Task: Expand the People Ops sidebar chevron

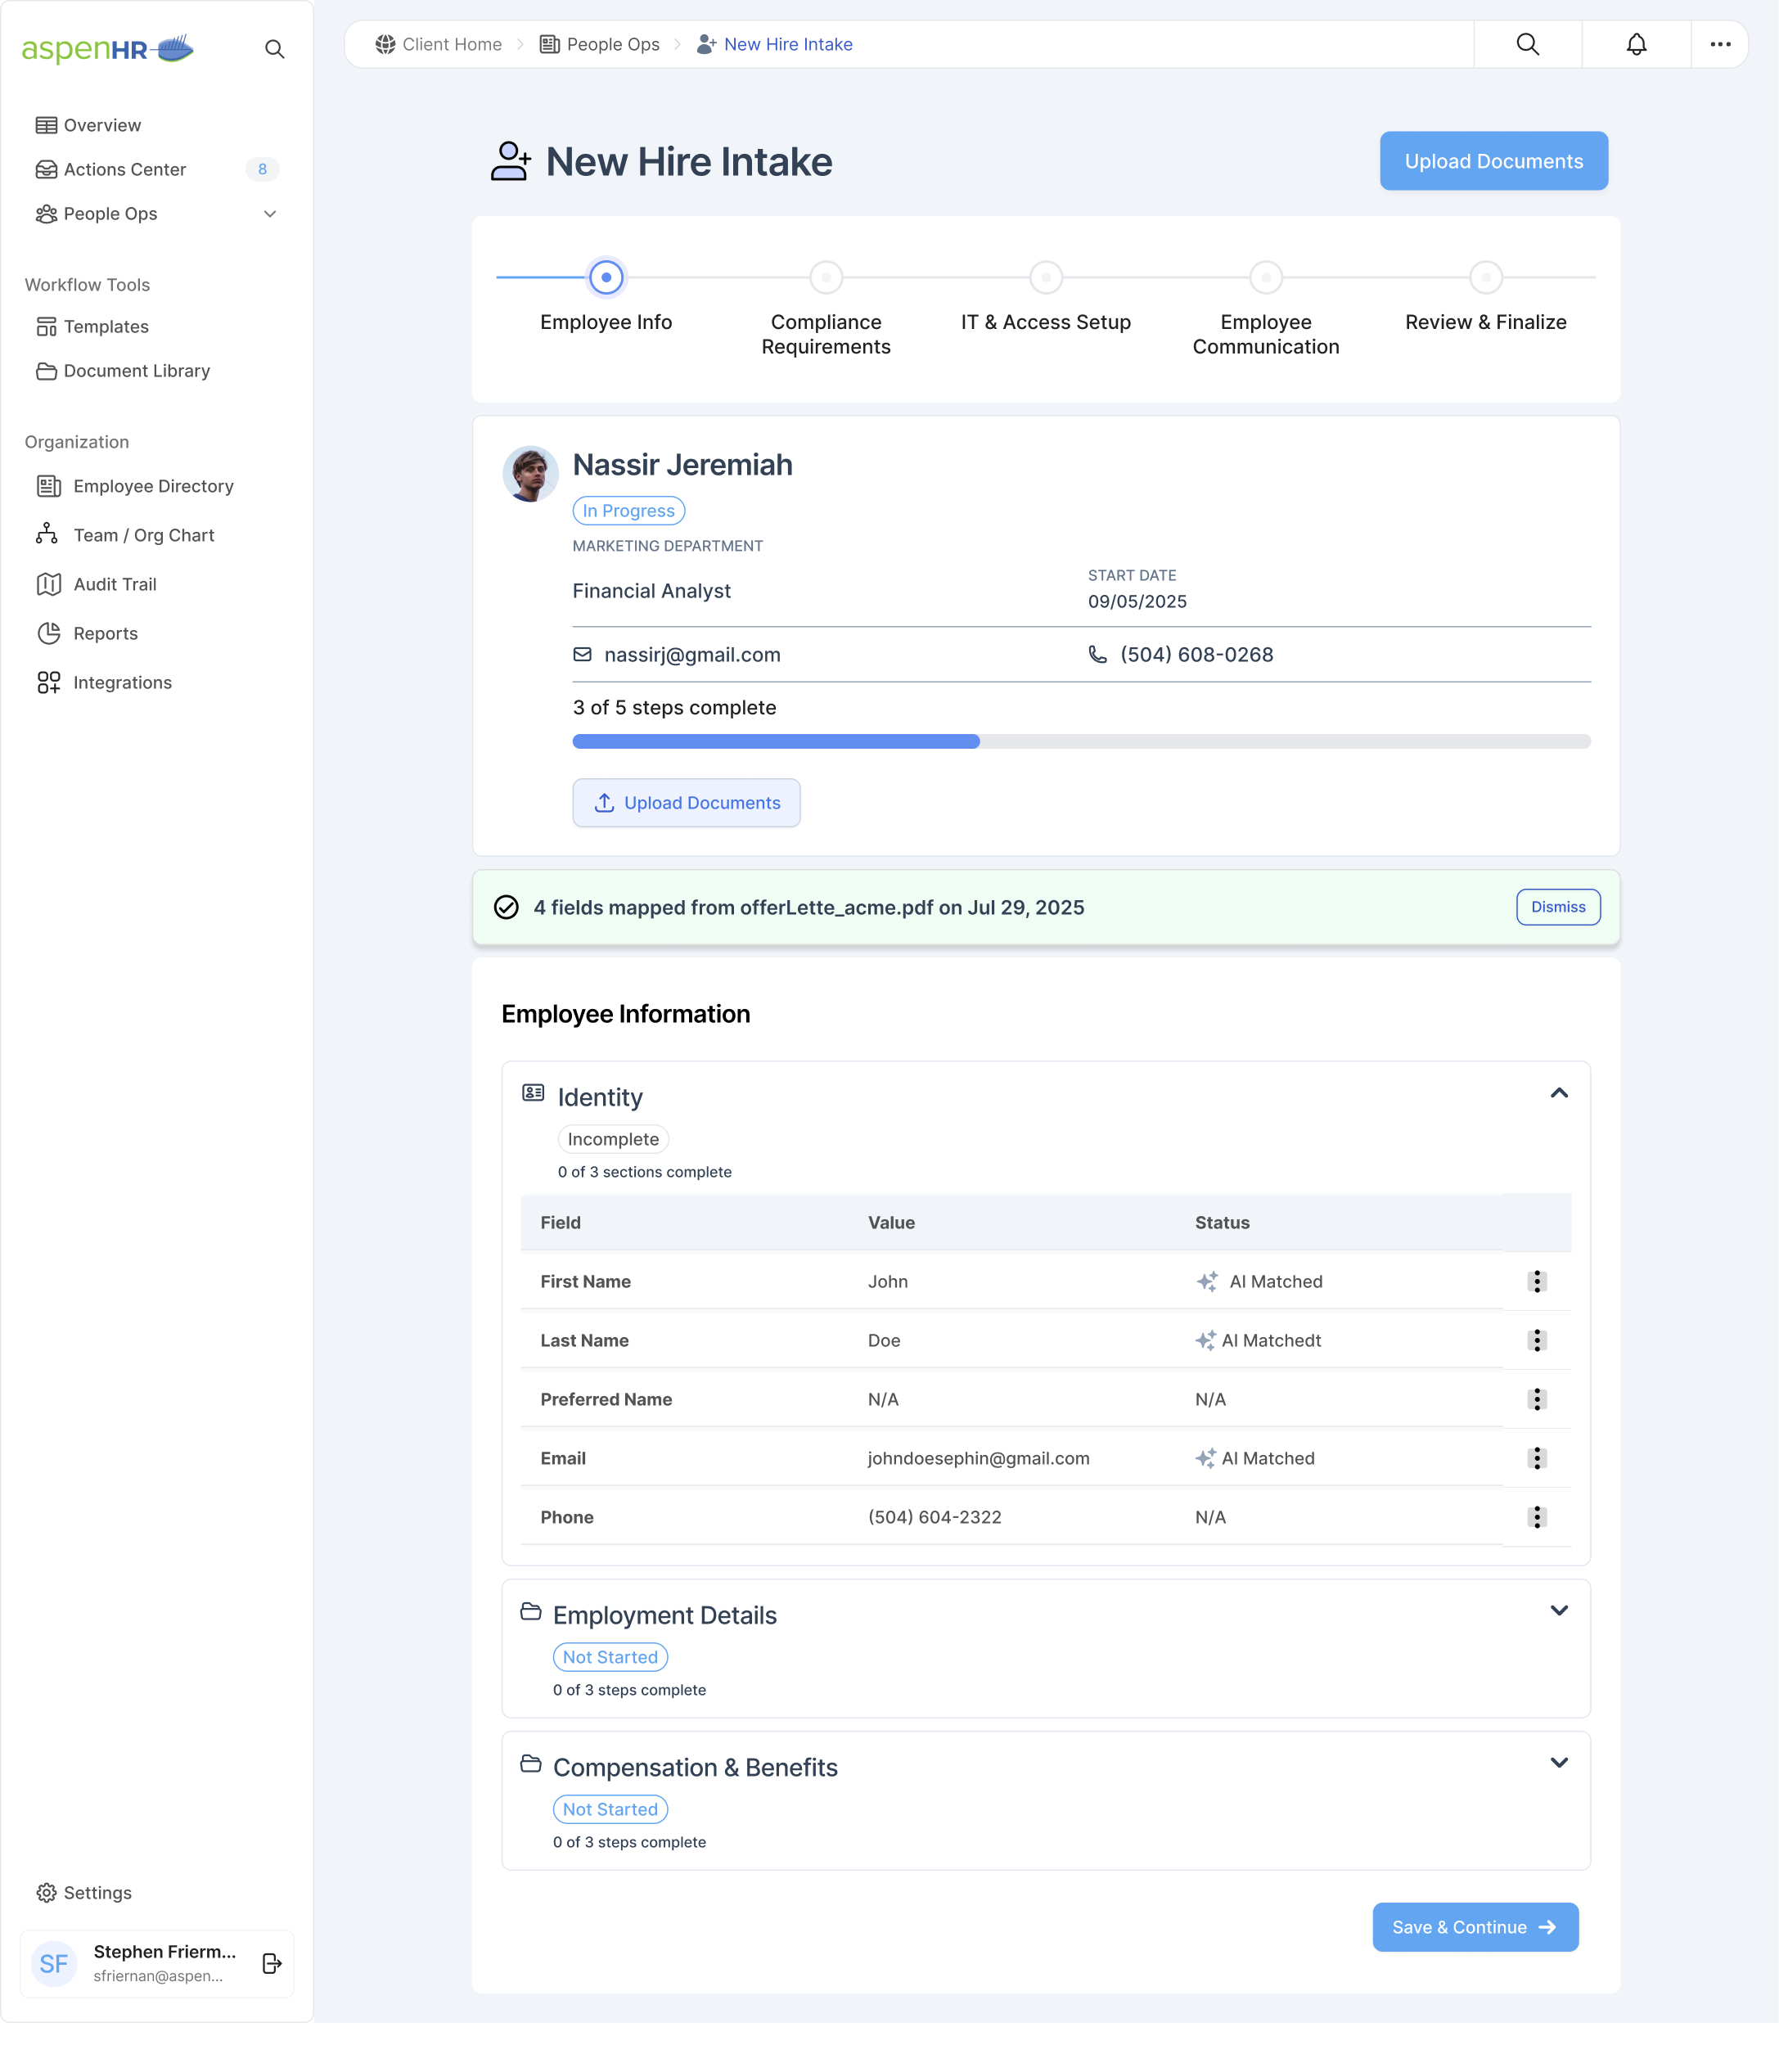Action: pyautogui.click(x=270, y=214)
